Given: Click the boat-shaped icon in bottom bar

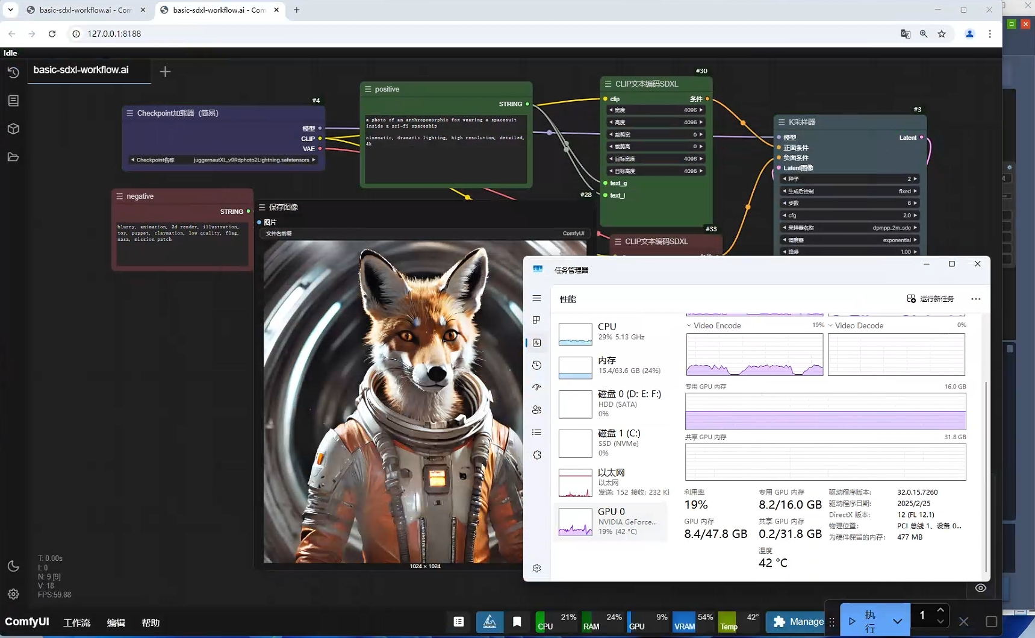Looking at the screenshot, I should pyautogui.click(x=490, y=622).
